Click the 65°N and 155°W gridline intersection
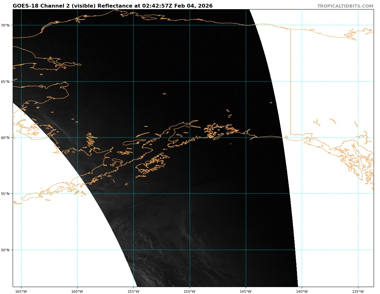Image resolution: width=380 pixels, height=294 pixels. [133, 82]
